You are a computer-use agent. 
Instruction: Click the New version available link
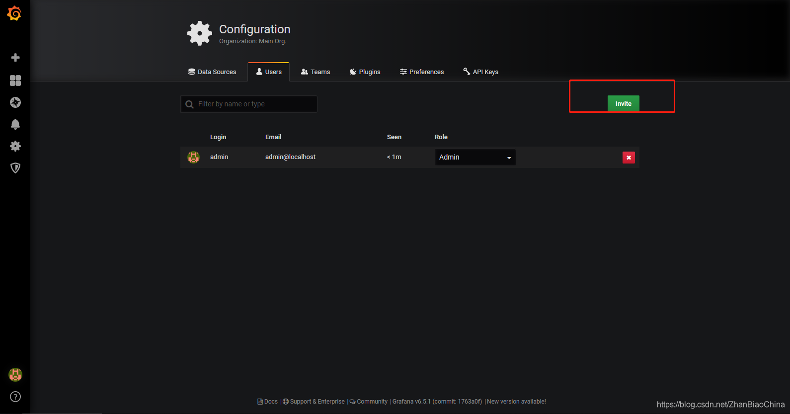516,402
